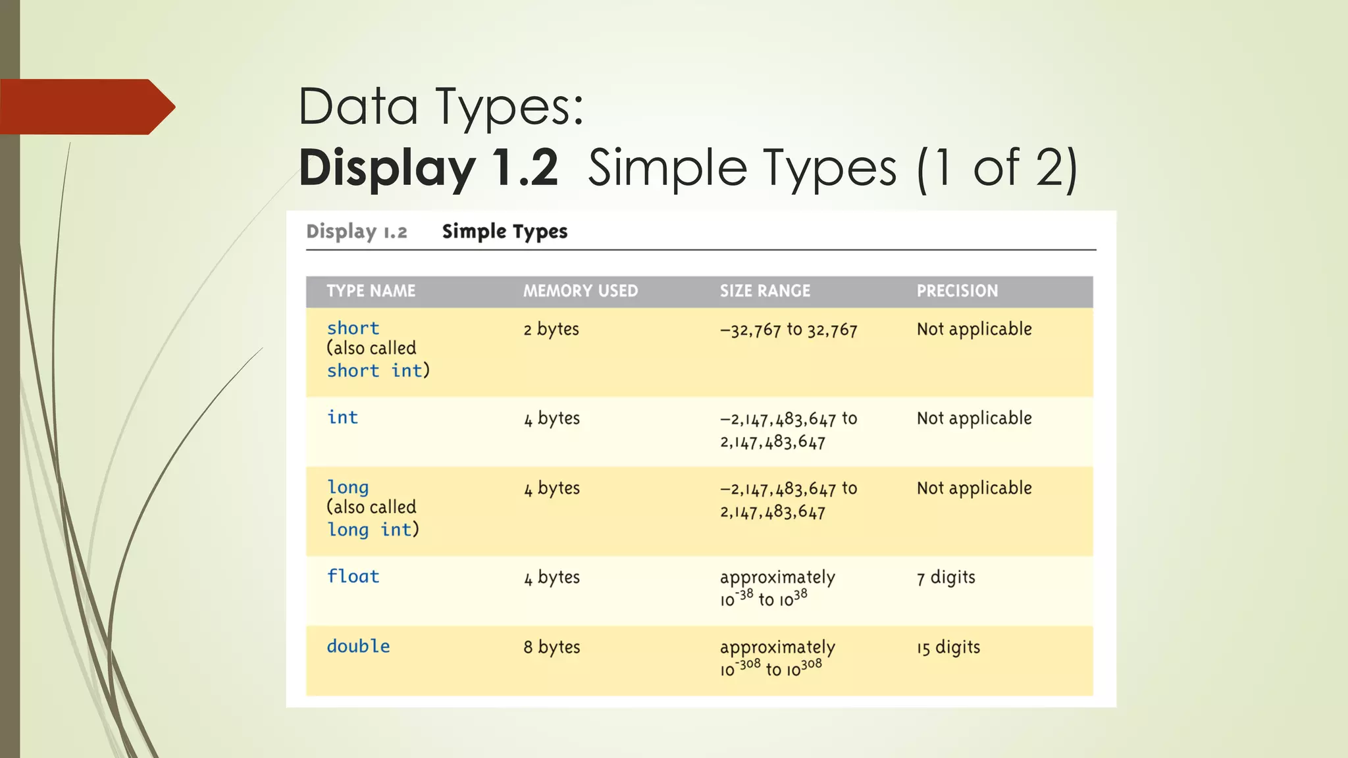
Task: Click the float range '10-38 to 1038'
Action: (x=764, y=599)
